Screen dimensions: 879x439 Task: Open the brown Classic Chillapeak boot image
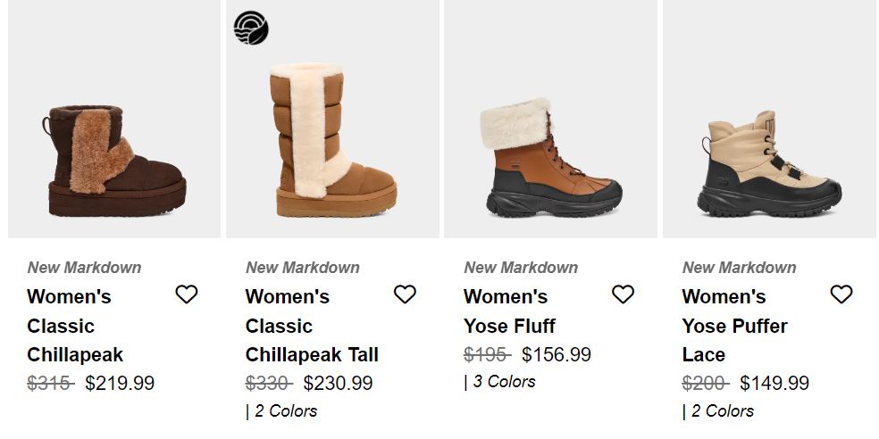tap(114, 119)
